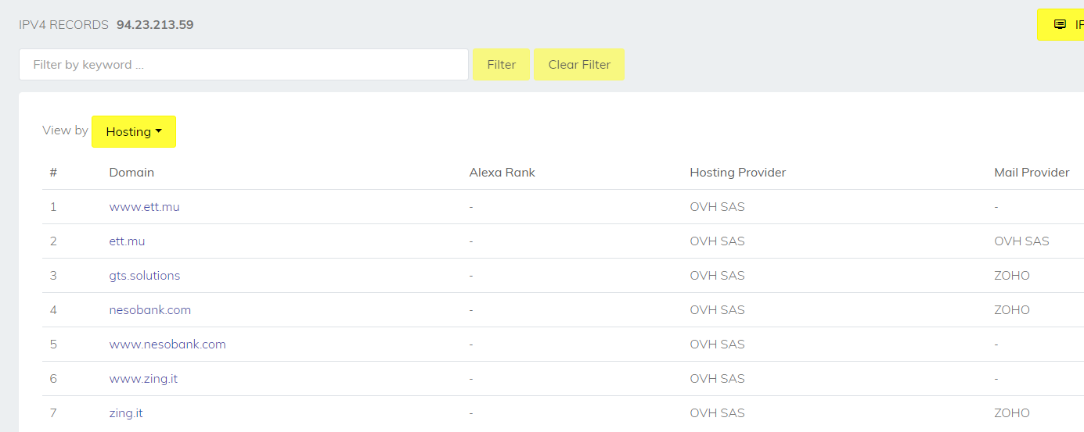The image size is (1084, 432).
Task: Click the # column header
Action: click(x=53, y=173)
